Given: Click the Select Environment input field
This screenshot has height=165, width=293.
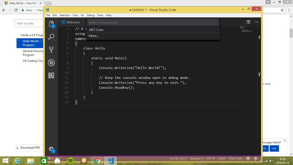Looking at the screenshot, I should pyautogui.click(x=153, y=22).
